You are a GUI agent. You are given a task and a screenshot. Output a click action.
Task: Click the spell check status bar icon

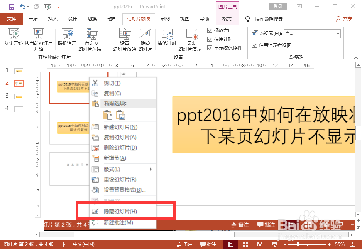tap(64, 244)
